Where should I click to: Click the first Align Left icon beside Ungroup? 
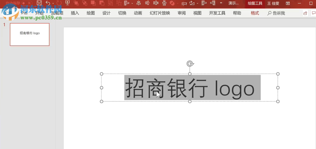(x=127, y=3)
